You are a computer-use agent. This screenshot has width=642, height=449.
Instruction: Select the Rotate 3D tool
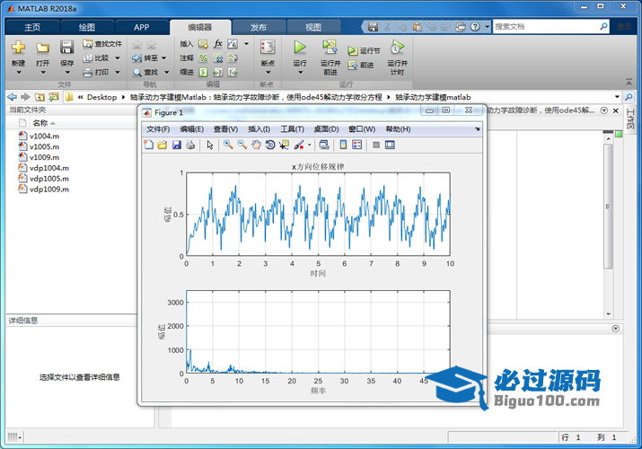click(270, 145)
